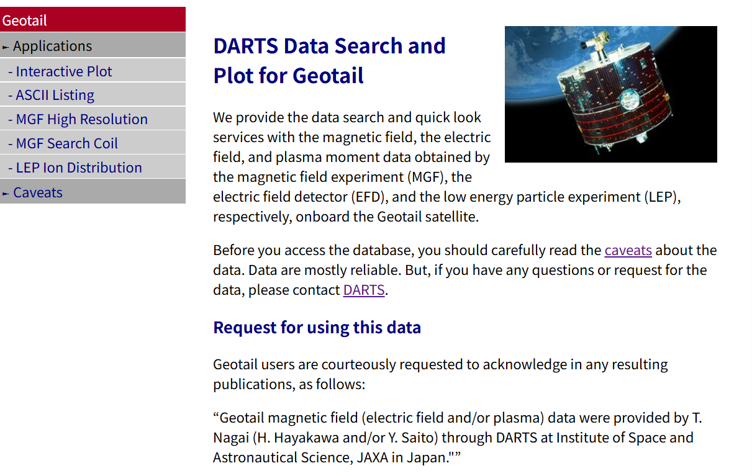Open LEP Ion Distribution

(x=79, y=168)
